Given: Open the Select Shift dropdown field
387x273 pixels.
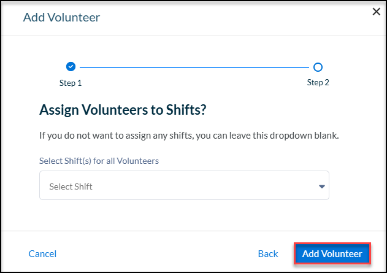Looking at the screenshot, I should tap(184, 185).
